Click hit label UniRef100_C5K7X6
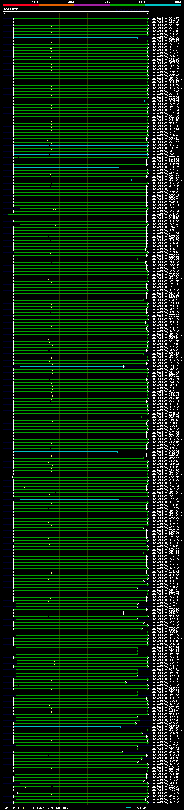 coord(165,170)
